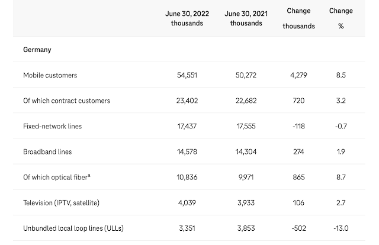Select the Change thousands column header
This screenshot has height=245, width=379.
(298, 18)
